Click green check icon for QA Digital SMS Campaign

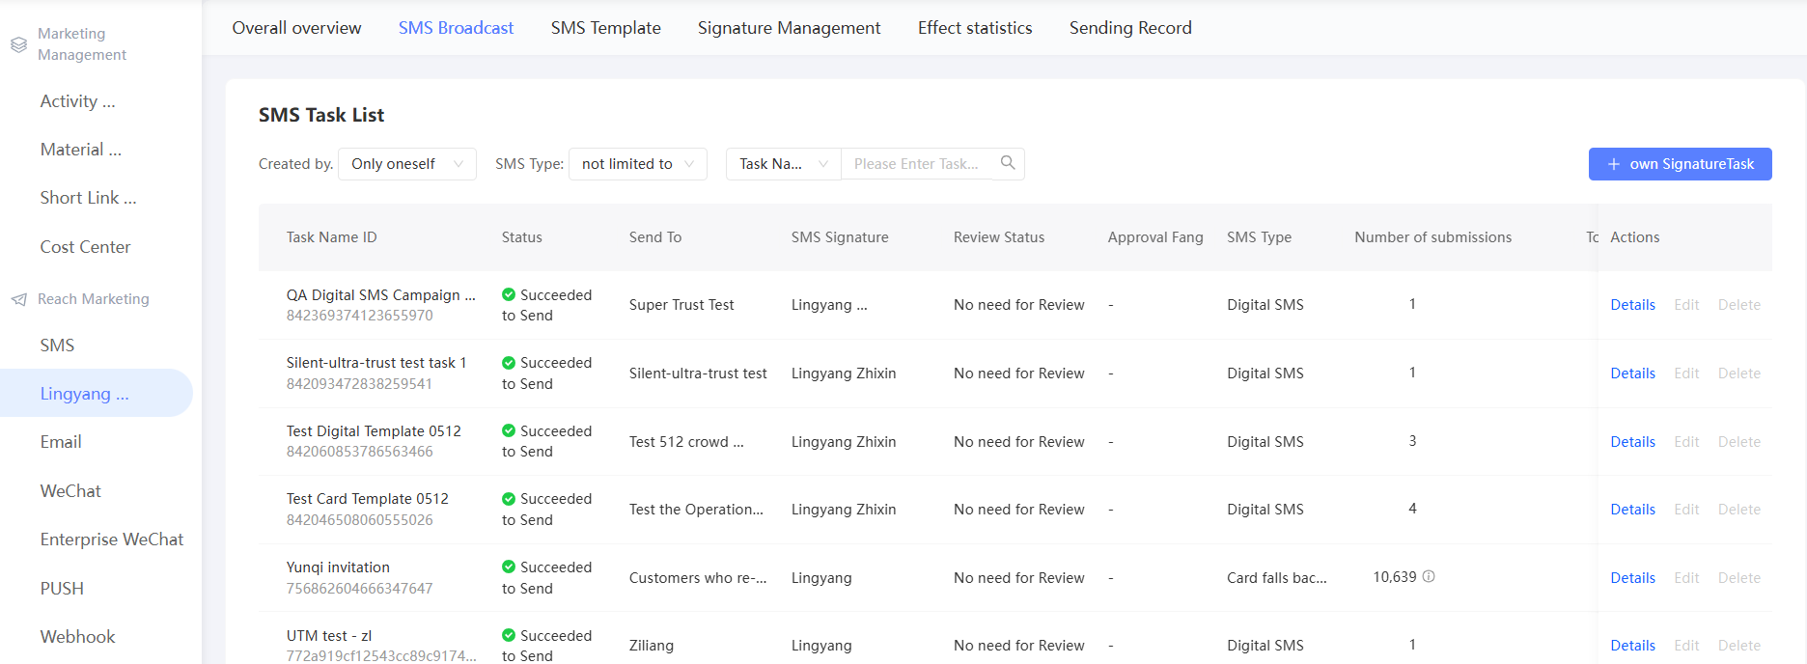coord(509,295)
